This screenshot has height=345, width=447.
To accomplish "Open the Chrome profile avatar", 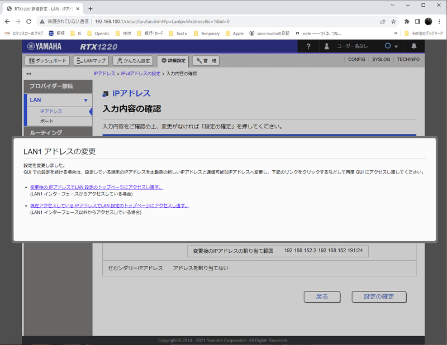I will (428, 22).
